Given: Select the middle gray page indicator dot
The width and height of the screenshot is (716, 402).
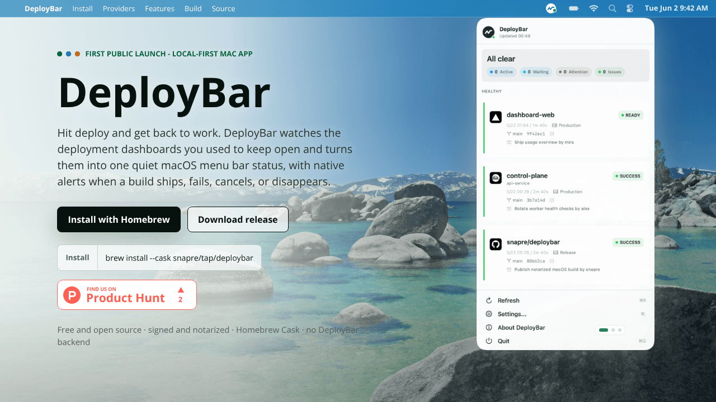Looking at the screenshot, I should (x=613, y=330).
